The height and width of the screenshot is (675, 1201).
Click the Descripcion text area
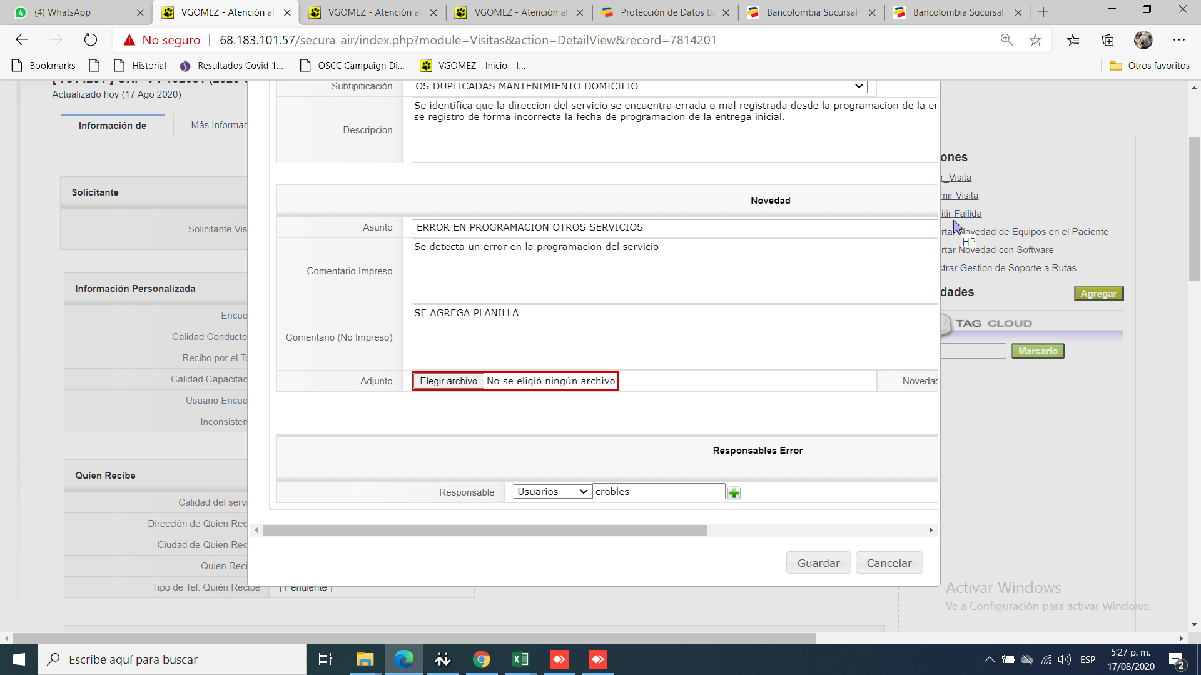point(674,130)
